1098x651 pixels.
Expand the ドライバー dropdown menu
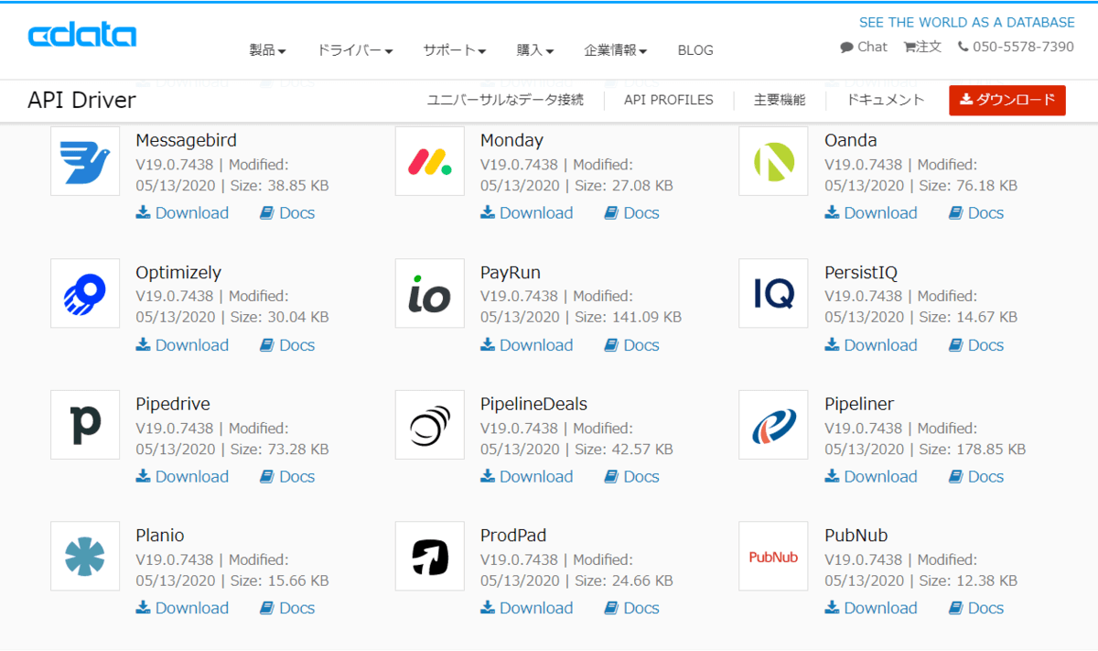click(354, 50)
